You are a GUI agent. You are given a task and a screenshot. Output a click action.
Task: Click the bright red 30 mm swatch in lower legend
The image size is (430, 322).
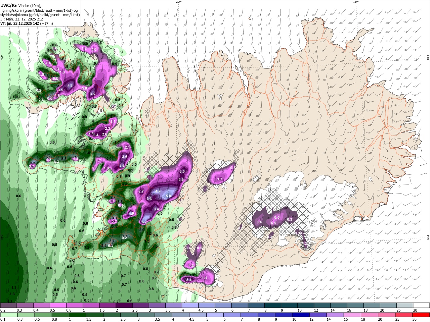coord(421,315)
